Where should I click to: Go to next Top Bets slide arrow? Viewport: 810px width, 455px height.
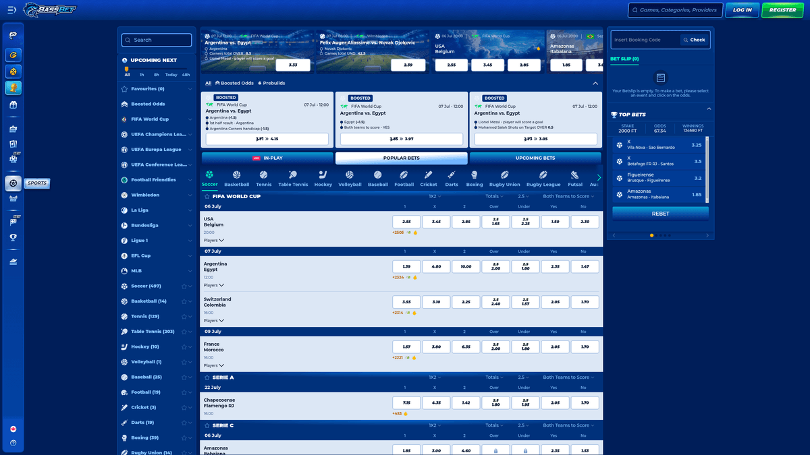point(707,235)
